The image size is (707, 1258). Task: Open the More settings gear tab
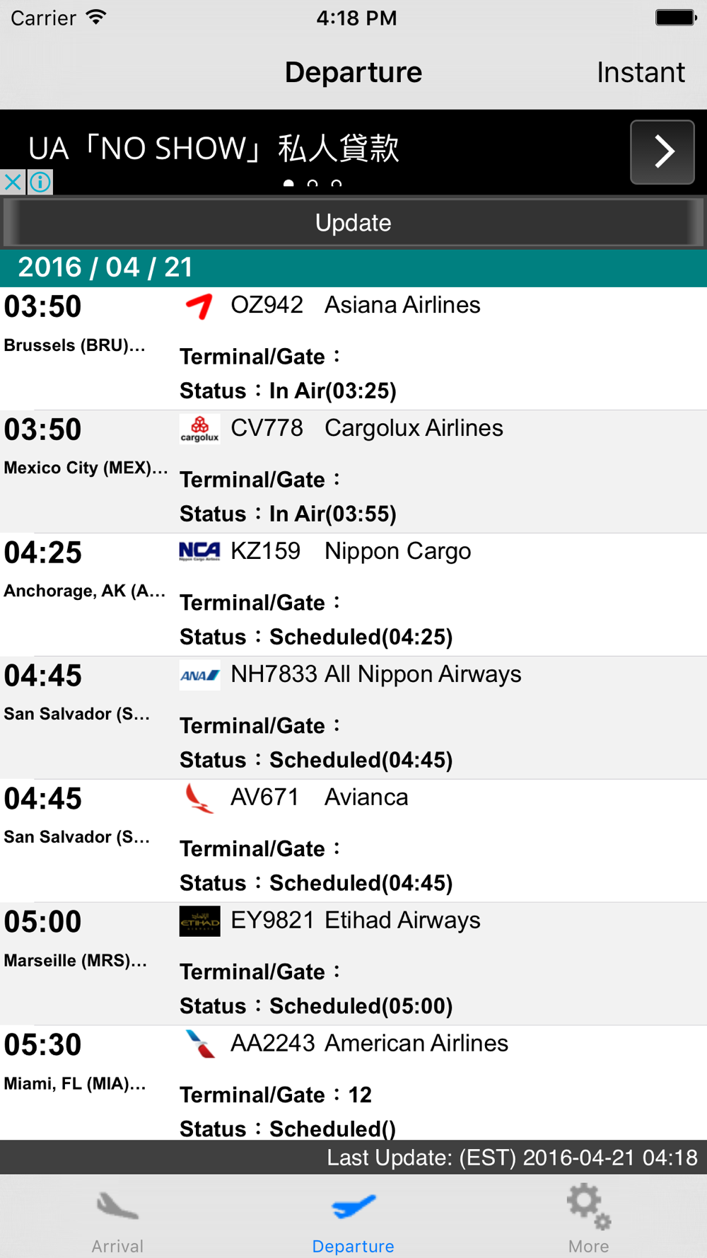[x=588, y=1218]
